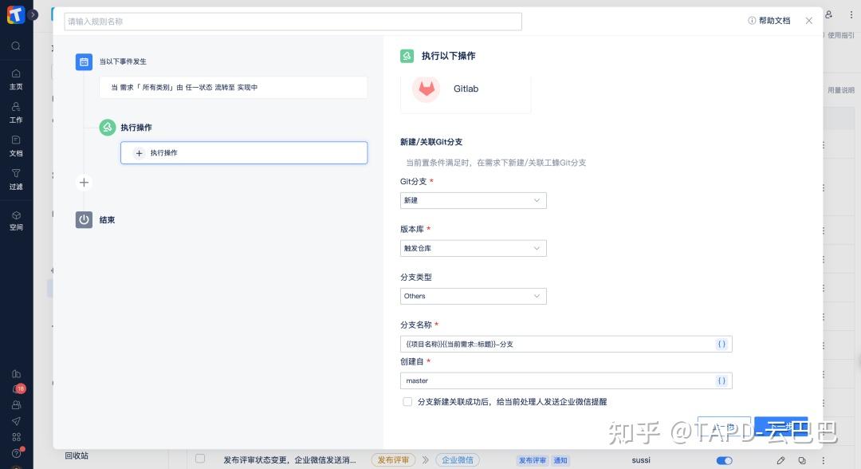861x469 pixels.
Task: Click the TAPD logo icon top left
Action: coord(14,14)
